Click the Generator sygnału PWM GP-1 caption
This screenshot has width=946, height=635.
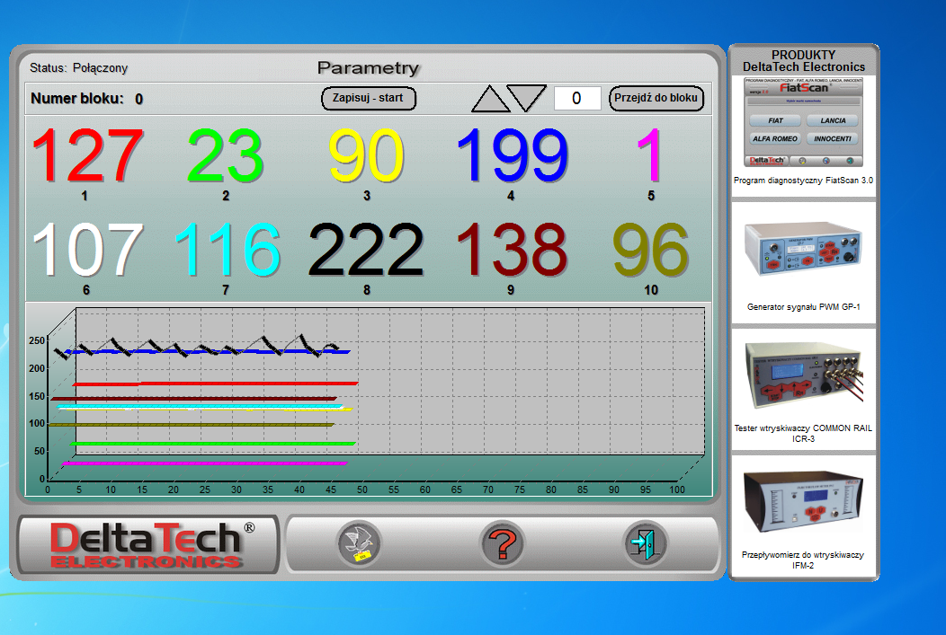[x=803, y=306]
